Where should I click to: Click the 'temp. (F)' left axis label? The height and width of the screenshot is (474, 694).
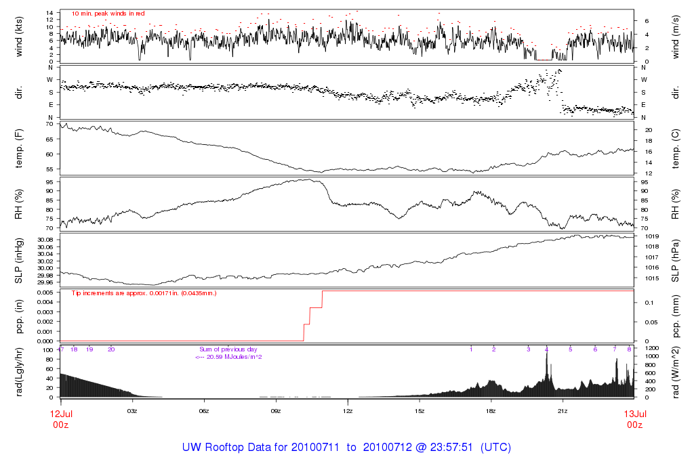click(x=19, y=148)
